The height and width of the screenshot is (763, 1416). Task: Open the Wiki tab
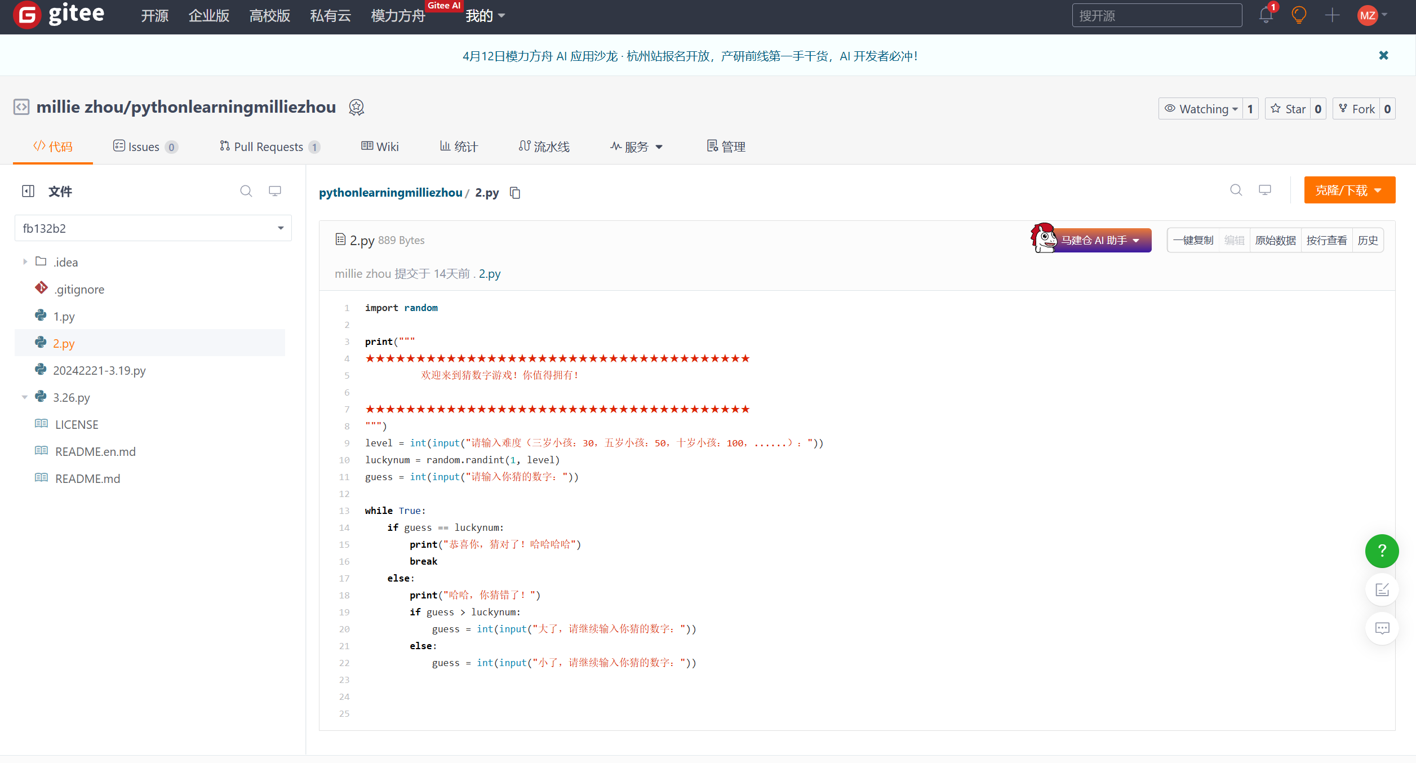tap(380, 147)
